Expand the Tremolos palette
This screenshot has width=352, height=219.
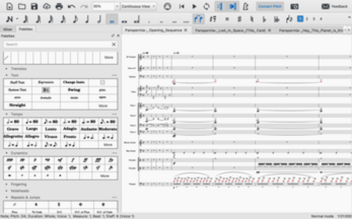click(6, 69)
